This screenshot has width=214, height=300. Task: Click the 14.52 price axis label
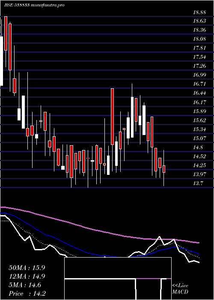click(199, 156)
